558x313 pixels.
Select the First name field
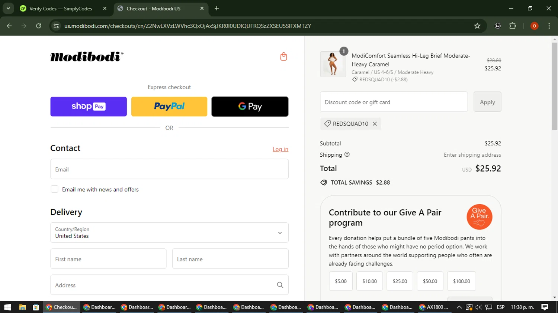tap(108, 259)
